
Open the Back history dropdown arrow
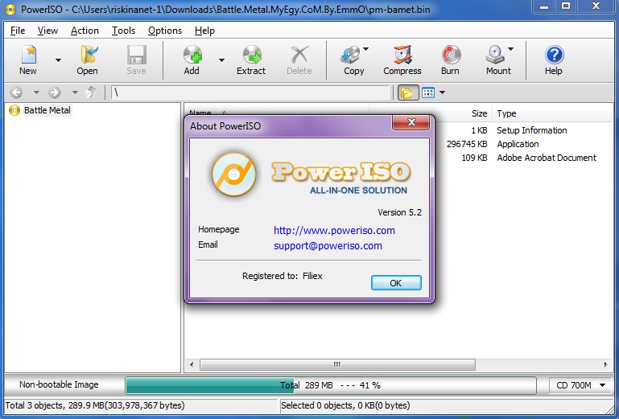pos(36,92)
